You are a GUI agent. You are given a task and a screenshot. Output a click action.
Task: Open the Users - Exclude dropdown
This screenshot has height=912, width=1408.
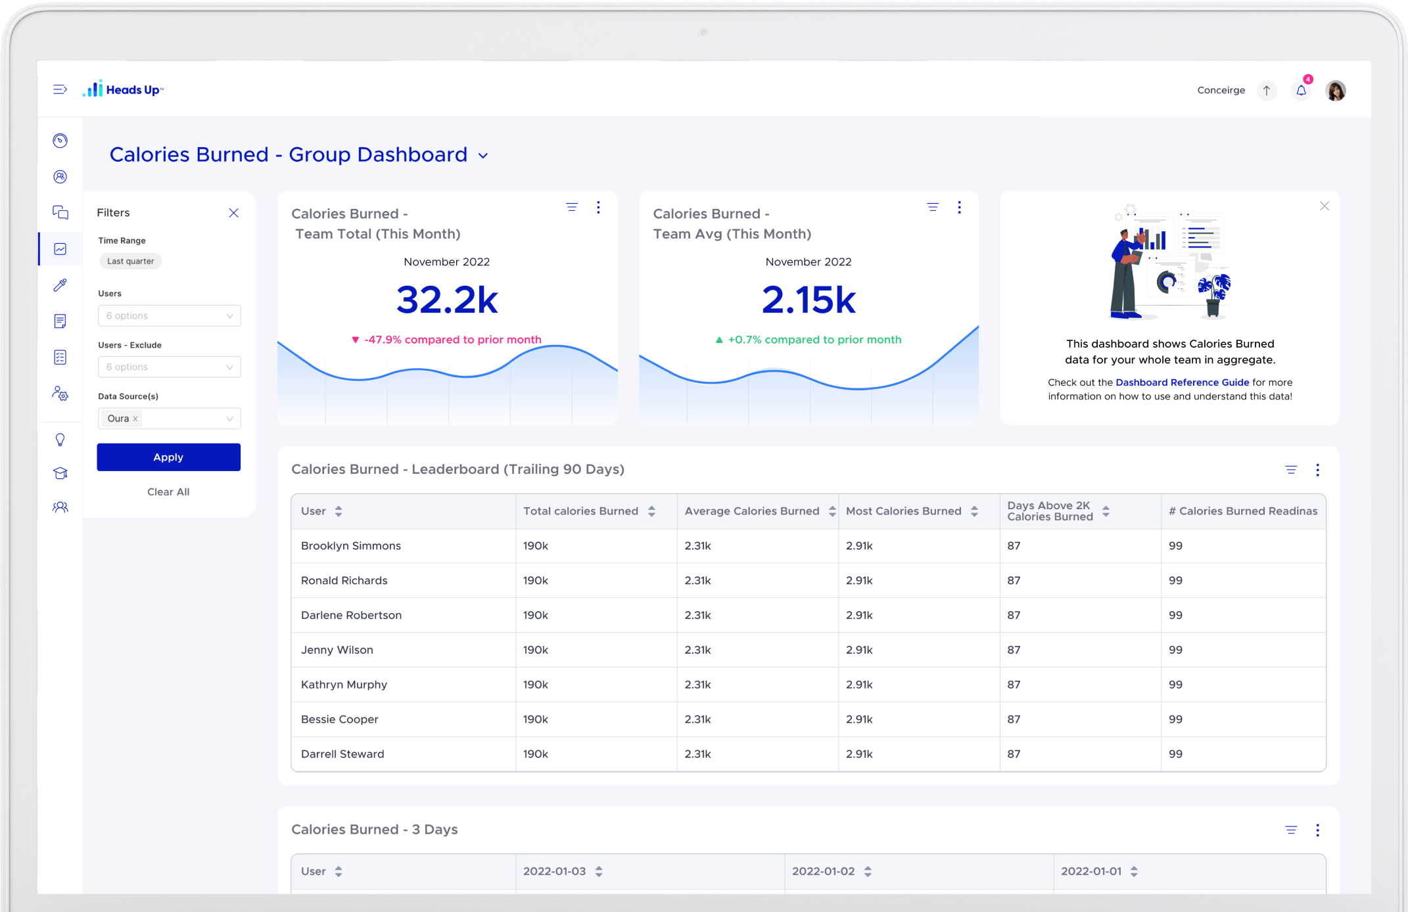point(170,367)
